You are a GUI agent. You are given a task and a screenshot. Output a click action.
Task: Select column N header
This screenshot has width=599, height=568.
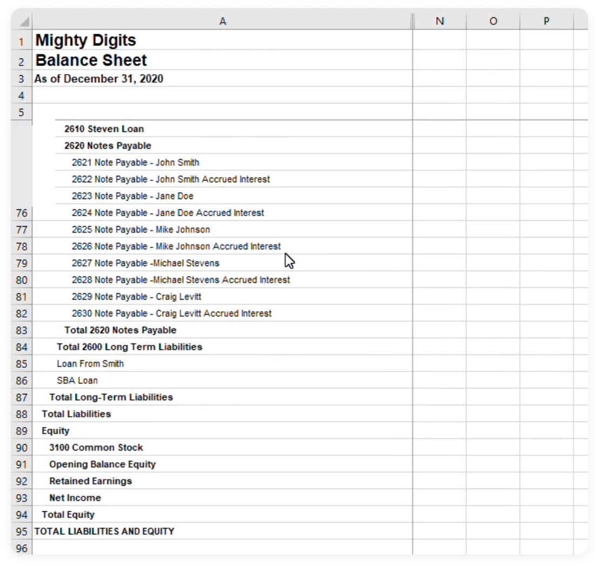pyautogui.click(x=439, y=21)
